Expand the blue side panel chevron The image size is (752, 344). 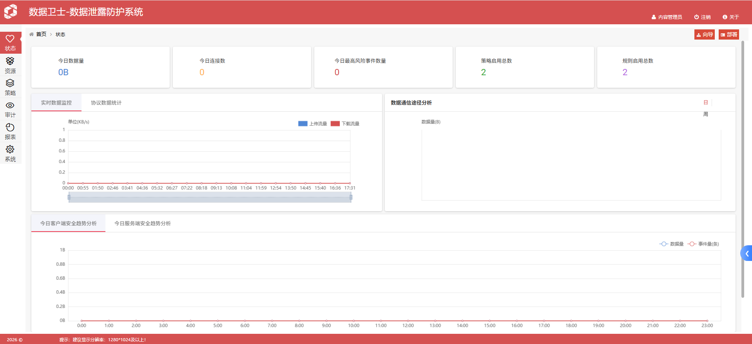tap(747, 253)
